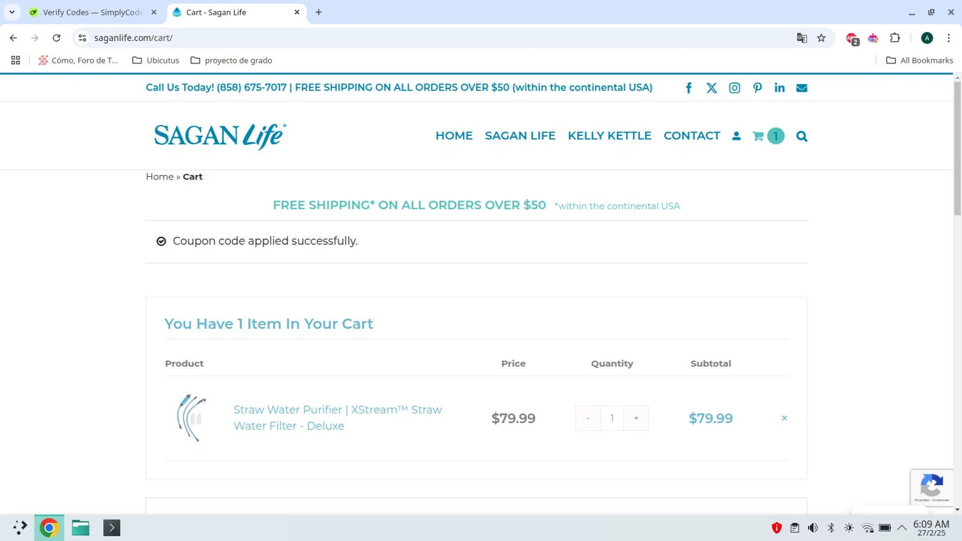The height and width of the screenshot is (541, 962).
Task: Click the reCAPTCHA badge
Action: [x=932, y=488]
